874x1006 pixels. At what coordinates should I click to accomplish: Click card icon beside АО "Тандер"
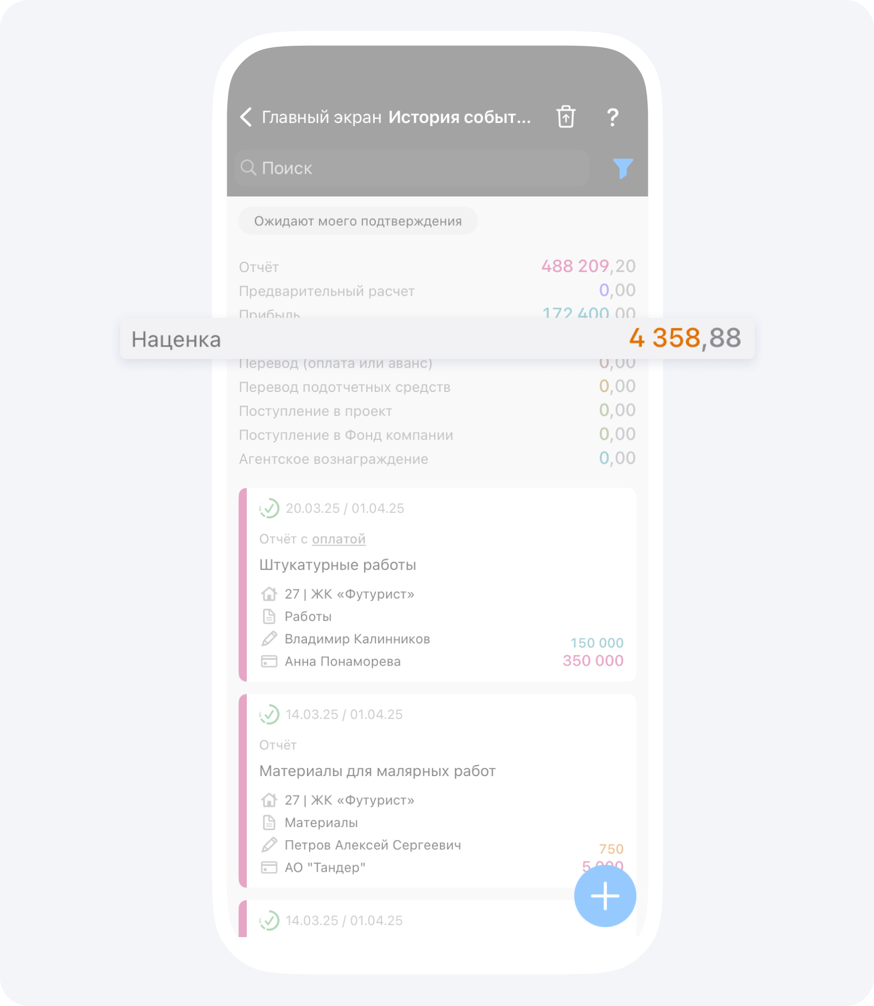tap(269, 868)
